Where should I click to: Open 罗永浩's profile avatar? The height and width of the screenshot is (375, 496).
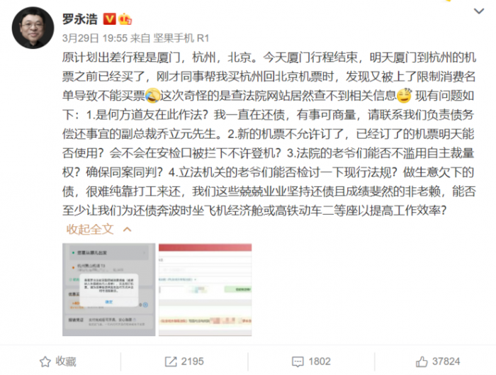click(x=33, y=28)
